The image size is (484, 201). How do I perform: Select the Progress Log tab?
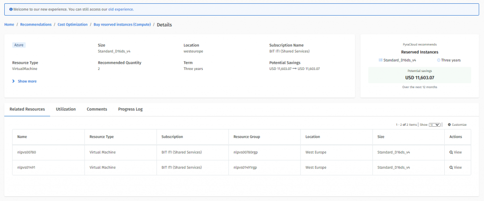tap(130, 109)
